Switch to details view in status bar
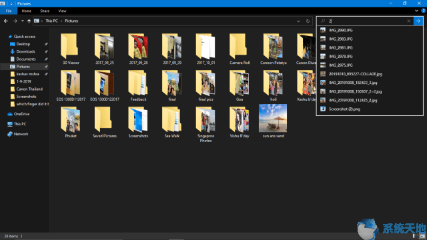The height and width of the screenshot is (240, 427). click(x=415, y=236)
